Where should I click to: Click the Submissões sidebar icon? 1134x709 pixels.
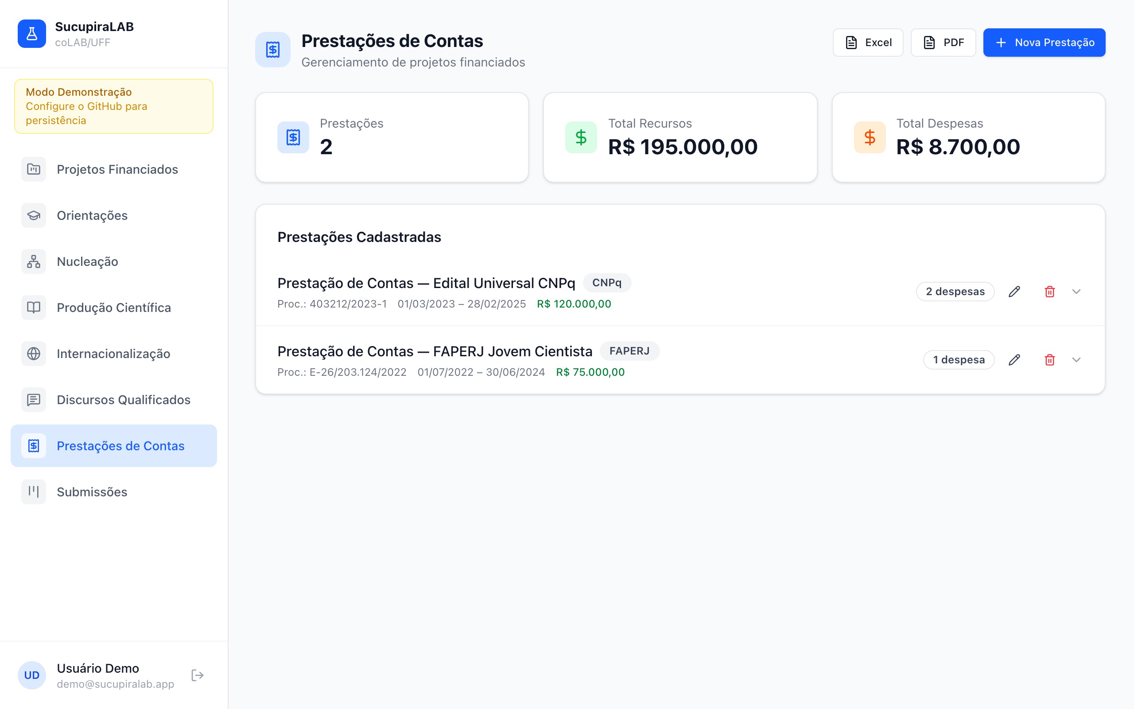[x=33, y=492]
